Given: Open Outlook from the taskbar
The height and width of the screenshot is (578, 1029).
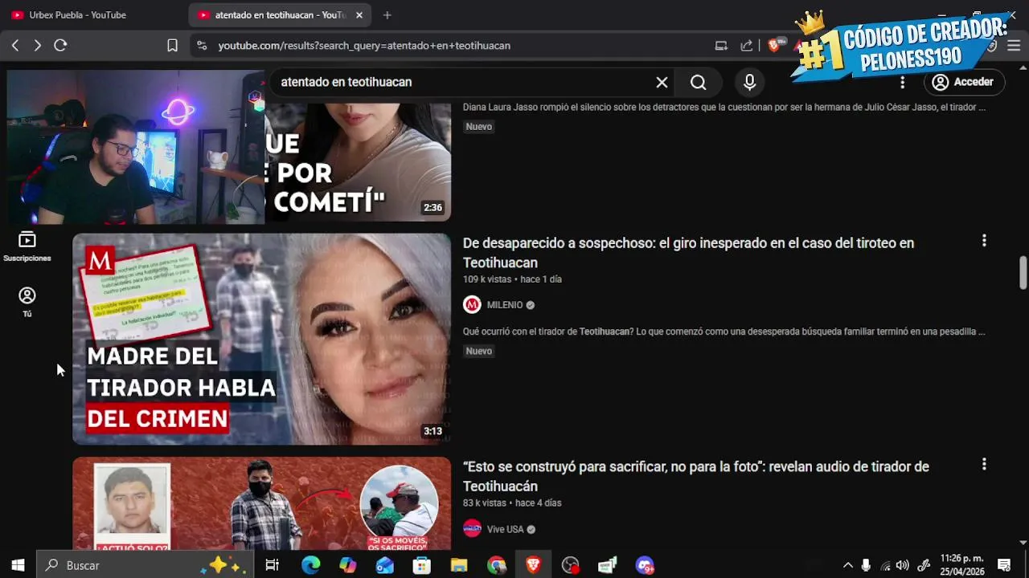Looking at the screenshot, I should click(x=385, y=565).
